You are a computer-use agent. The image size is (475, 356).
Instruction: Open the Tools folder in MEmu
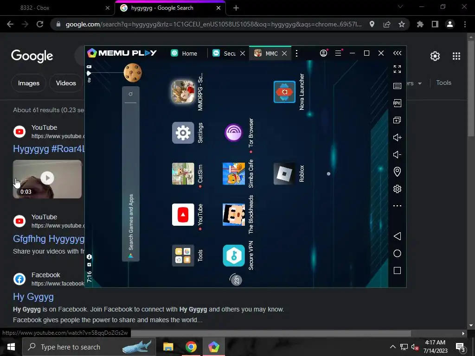183,255
